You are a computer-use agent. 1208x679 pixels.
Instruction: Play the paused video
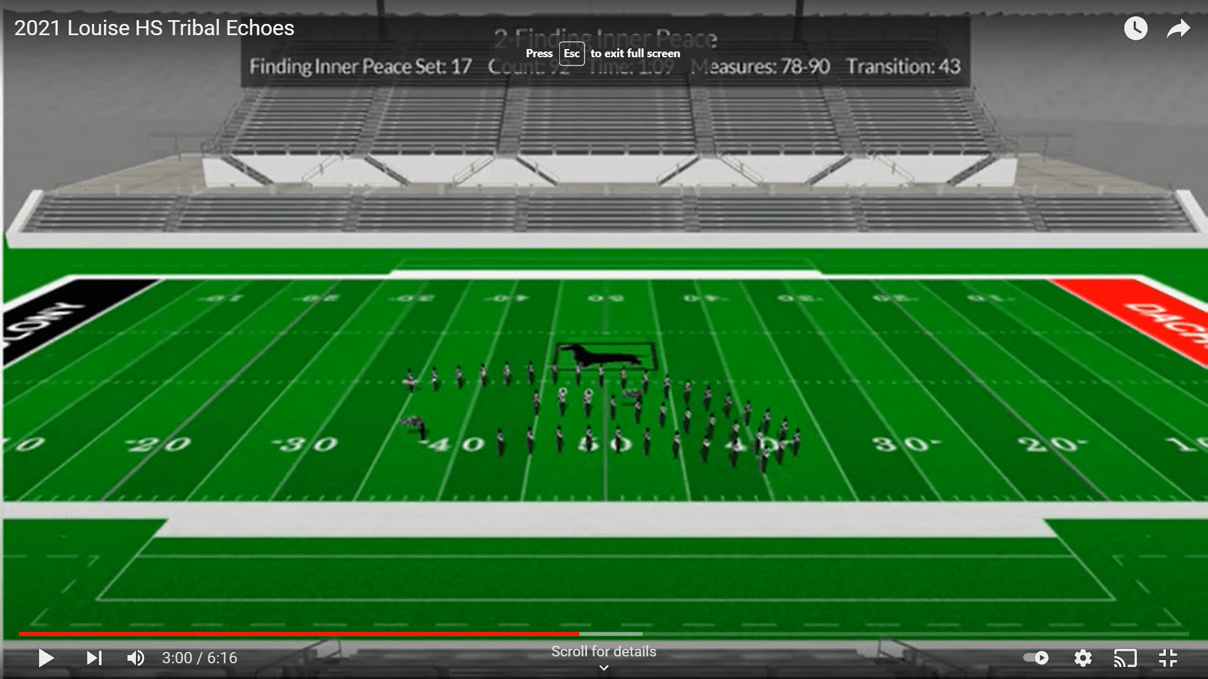46,658
